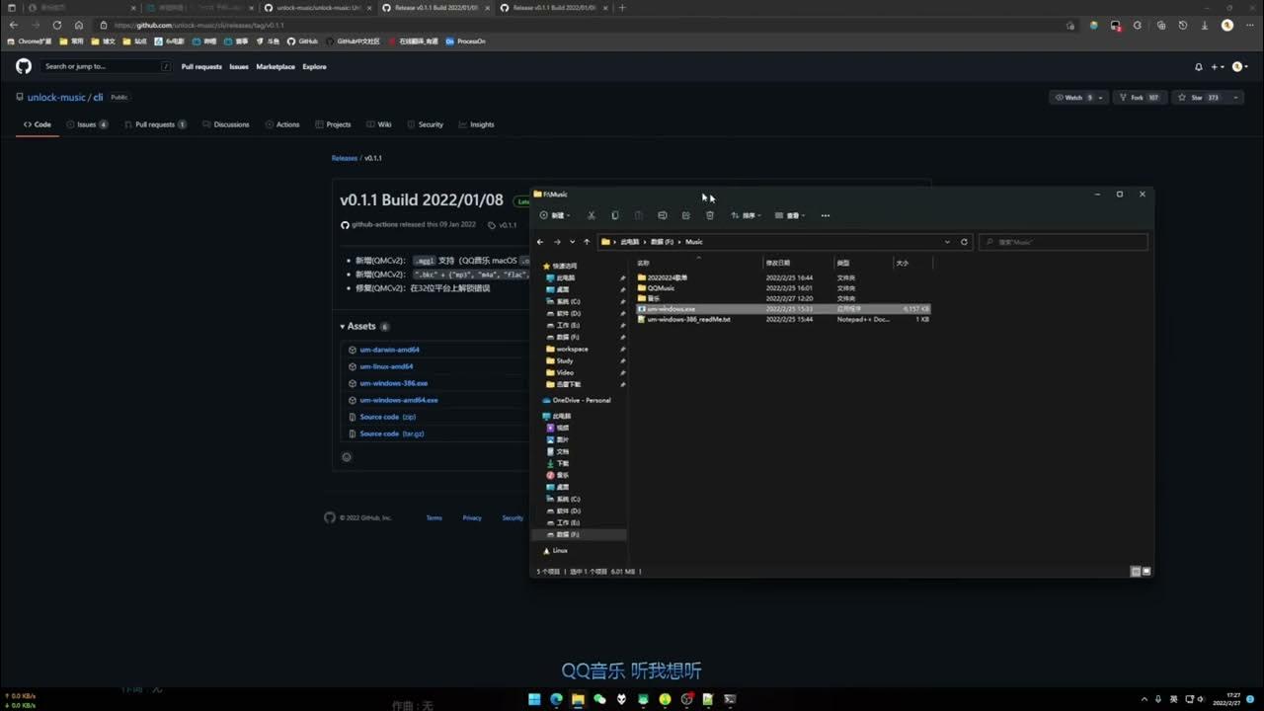Screen dimensions: 1264x711
Task: Open the Insights tab
Action: click(476, 124)
